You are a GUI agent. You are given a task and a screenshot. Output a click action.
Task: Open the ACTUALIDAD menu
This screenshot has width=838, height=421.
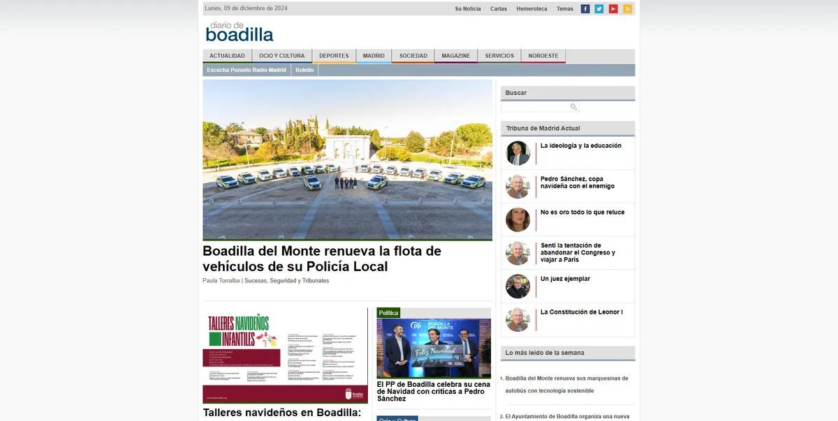[227, 56]
